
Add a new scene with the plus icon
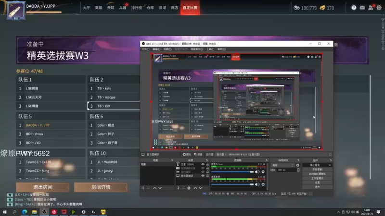[143, 188]
